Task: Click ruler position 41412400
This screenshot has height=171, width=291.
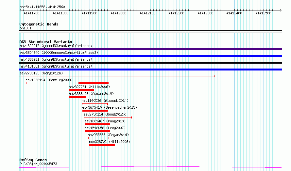Action: pos(234,13)
